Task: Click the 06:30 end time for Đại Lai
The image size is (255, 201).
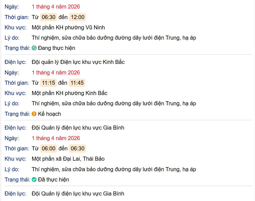Action: point(78,149)
